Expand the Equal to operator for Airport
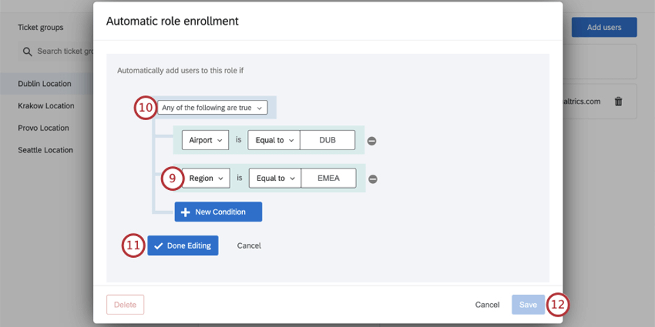The width and height of the screenshot is (655, 327). pos(274,140)
